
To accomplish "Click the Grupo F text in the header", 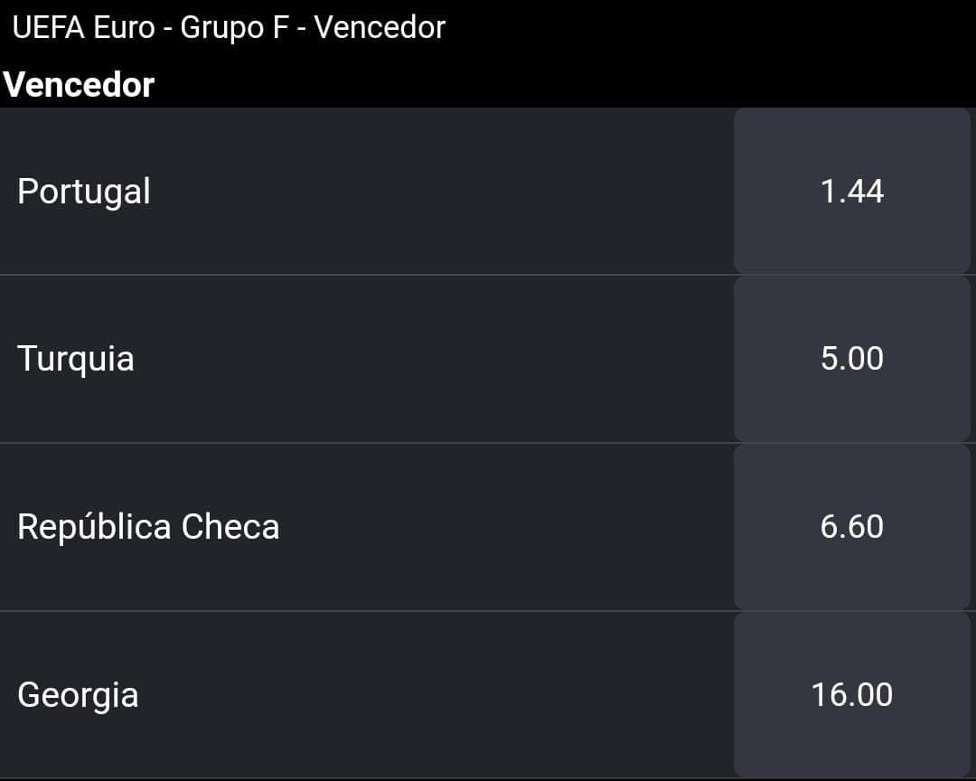I will (x=234, y=28).
